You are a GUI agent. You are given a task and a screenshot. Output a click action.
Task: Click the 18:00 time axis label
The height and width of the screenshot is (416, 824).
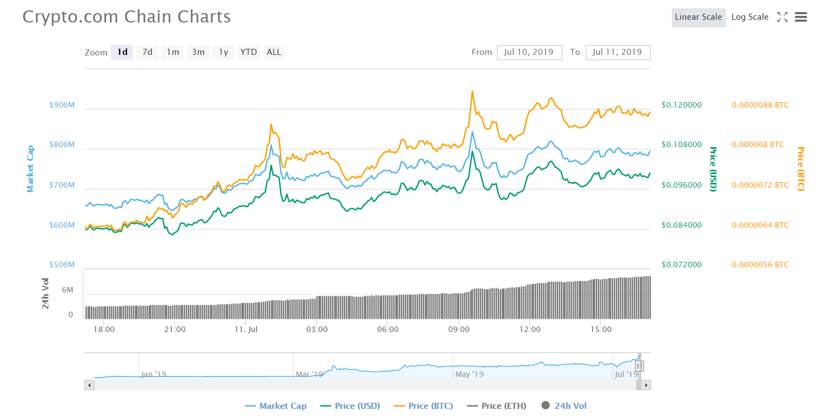(x=104, y=329)
